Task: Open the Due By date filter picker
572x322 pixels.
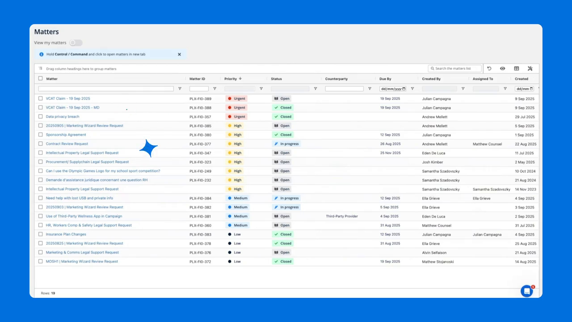Action: click(x=404, y=89)
